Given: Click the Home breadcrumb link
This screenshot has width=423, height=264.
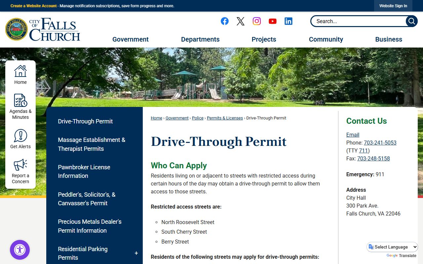Looking at the screenshot, I should coord(156,118).
